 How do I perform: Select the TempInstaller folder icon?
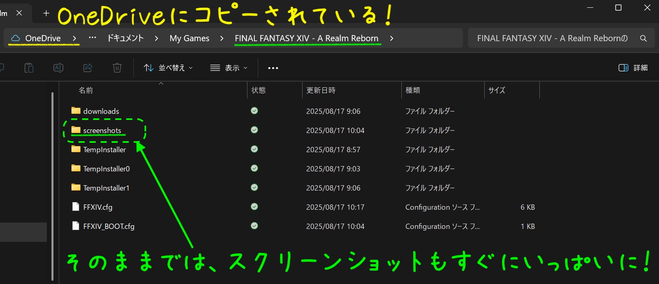tap(76, 149)
